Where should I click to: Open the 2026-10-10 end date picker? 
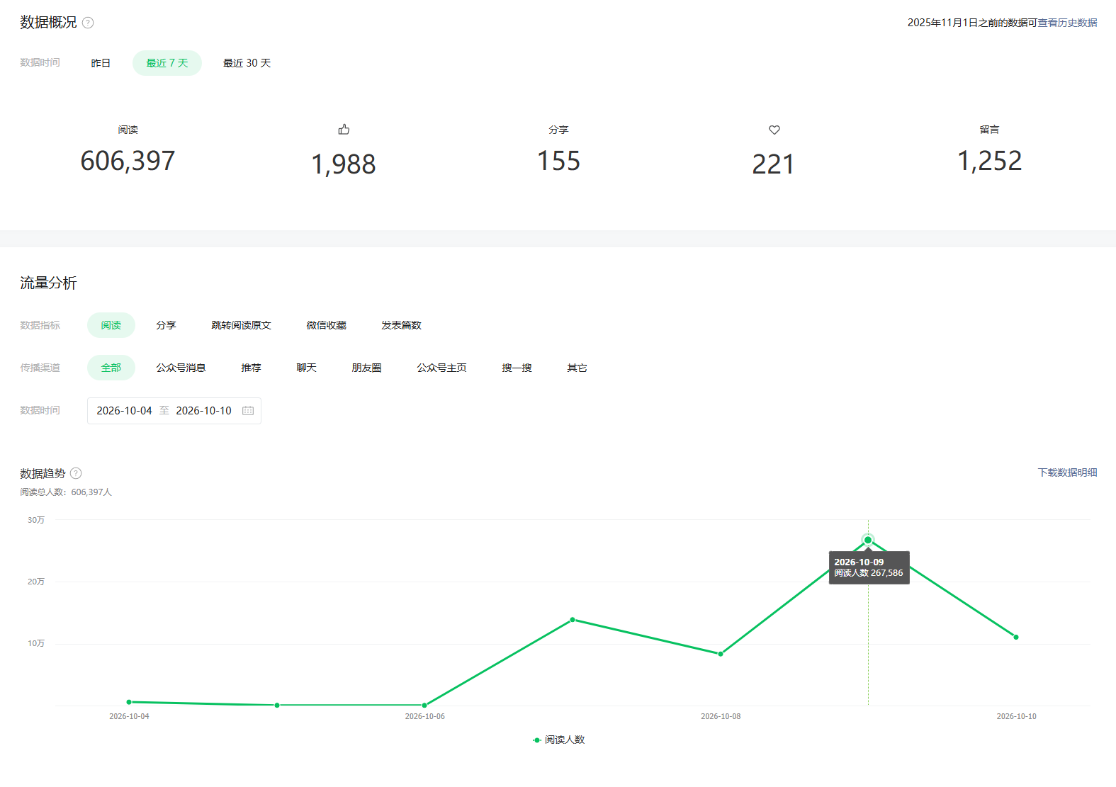tap(203, 411)
